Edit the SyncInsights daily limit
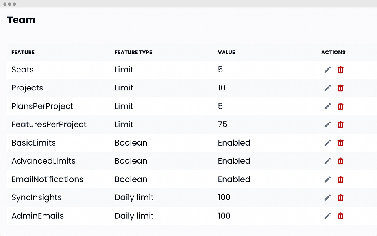The width and height of the screenshot is (377, 236). point(327,198)
